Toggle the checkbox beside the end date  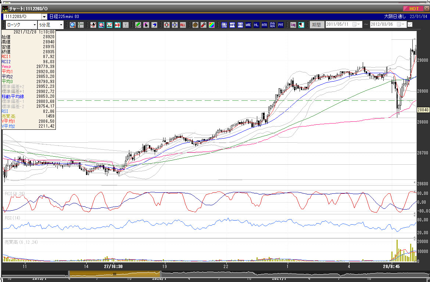tap(410, 25)
